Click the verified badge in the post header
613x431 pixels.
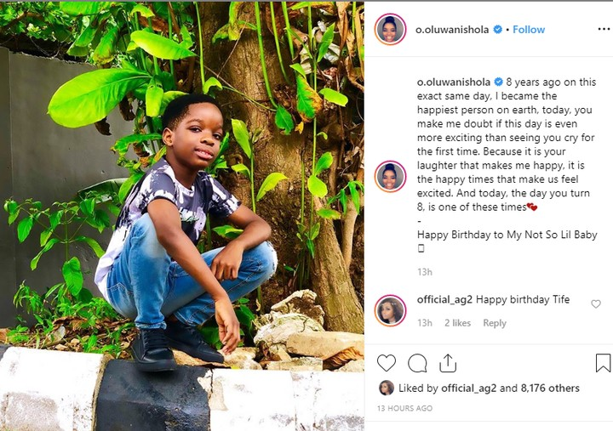(x=496, y=30)
